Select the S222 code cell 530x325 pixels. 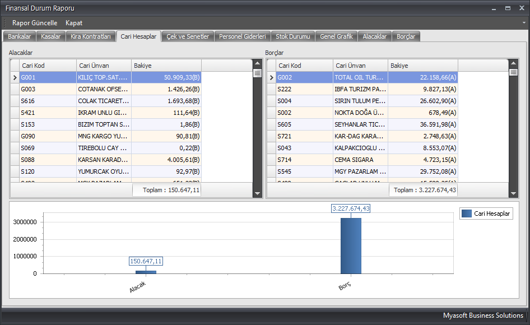point(305,89)
